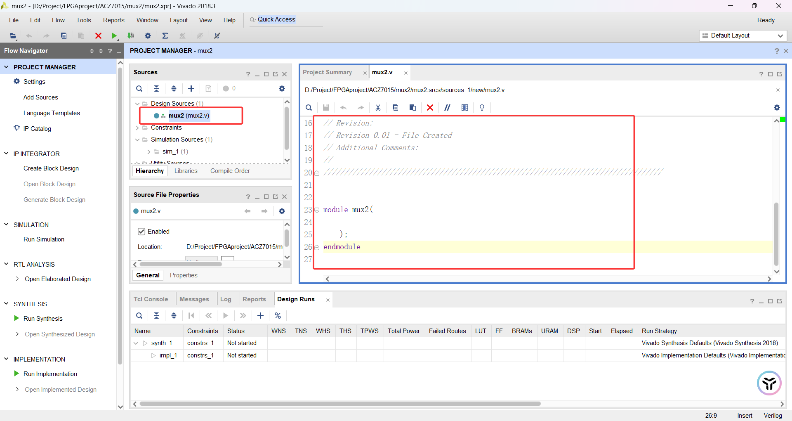Switch to Properties tab in Source File Properties
This screenshot has width=792, height=421.
click(x=184, y=275)
